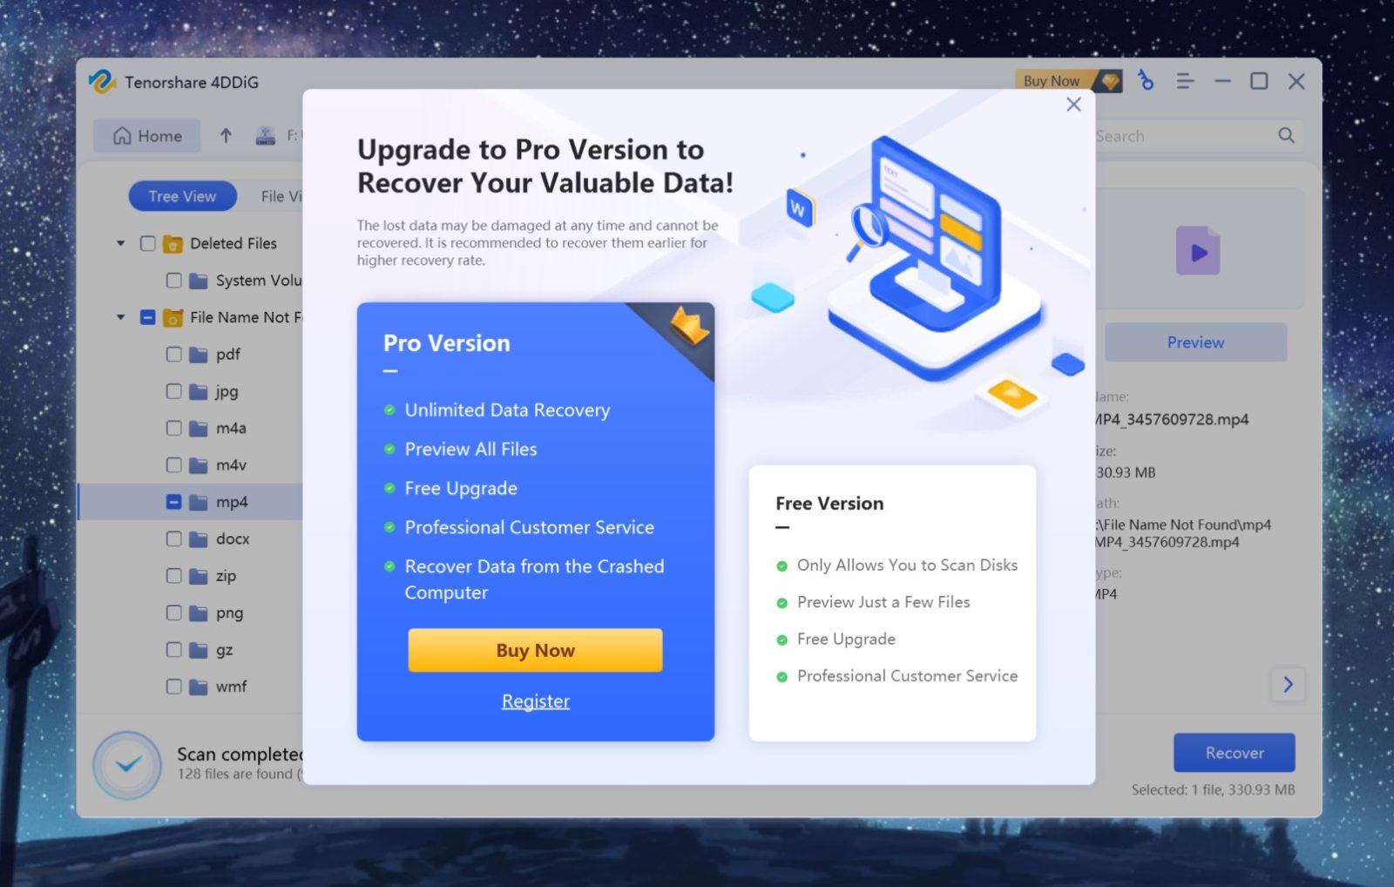Enable the docx folder checkbox
Screen dimensions: 1394x887
(x=173, y=538)
